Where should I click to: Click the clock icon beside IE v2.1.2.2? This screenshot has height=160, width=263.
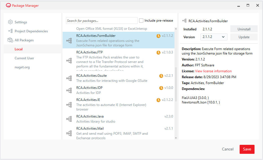[x=158, y=100]
